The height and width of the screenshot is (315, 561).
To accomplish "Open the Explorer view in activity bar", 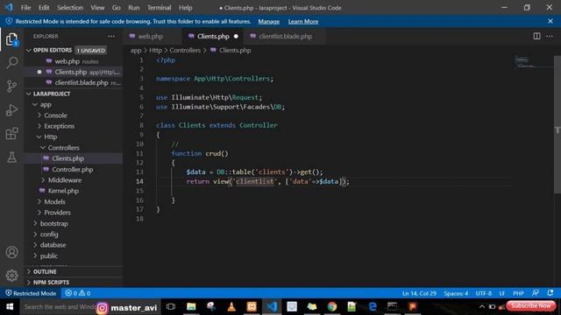I will click(x=11, y=39).
